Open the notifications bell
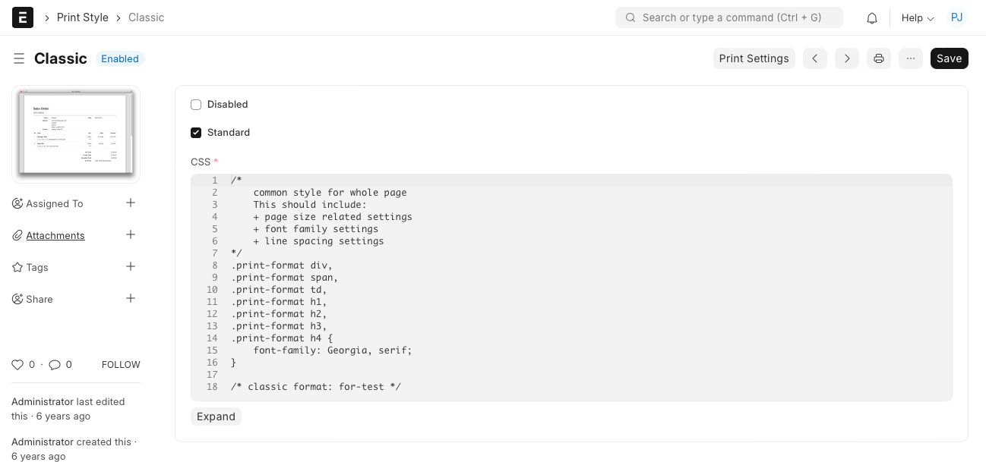 coord(872,18)
